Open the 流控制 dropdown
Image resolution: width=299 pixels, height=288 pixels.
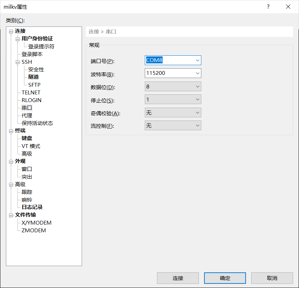(173, 125)
